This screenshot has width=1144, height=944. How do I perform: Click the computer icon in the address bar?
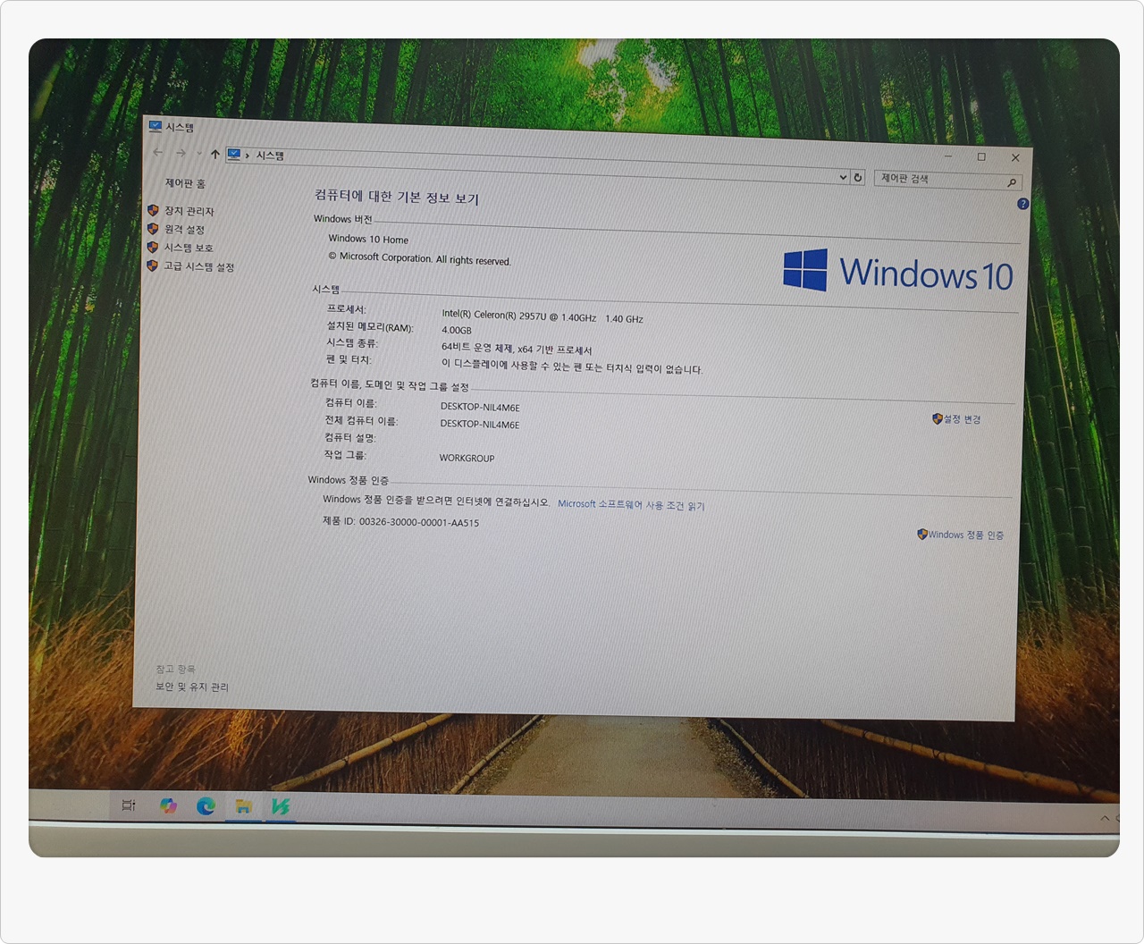(234, 154)
